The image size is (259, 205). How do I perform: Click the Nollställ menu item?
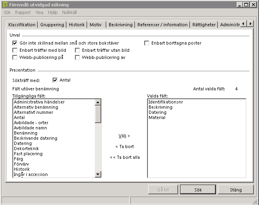[x=69, y=12]
